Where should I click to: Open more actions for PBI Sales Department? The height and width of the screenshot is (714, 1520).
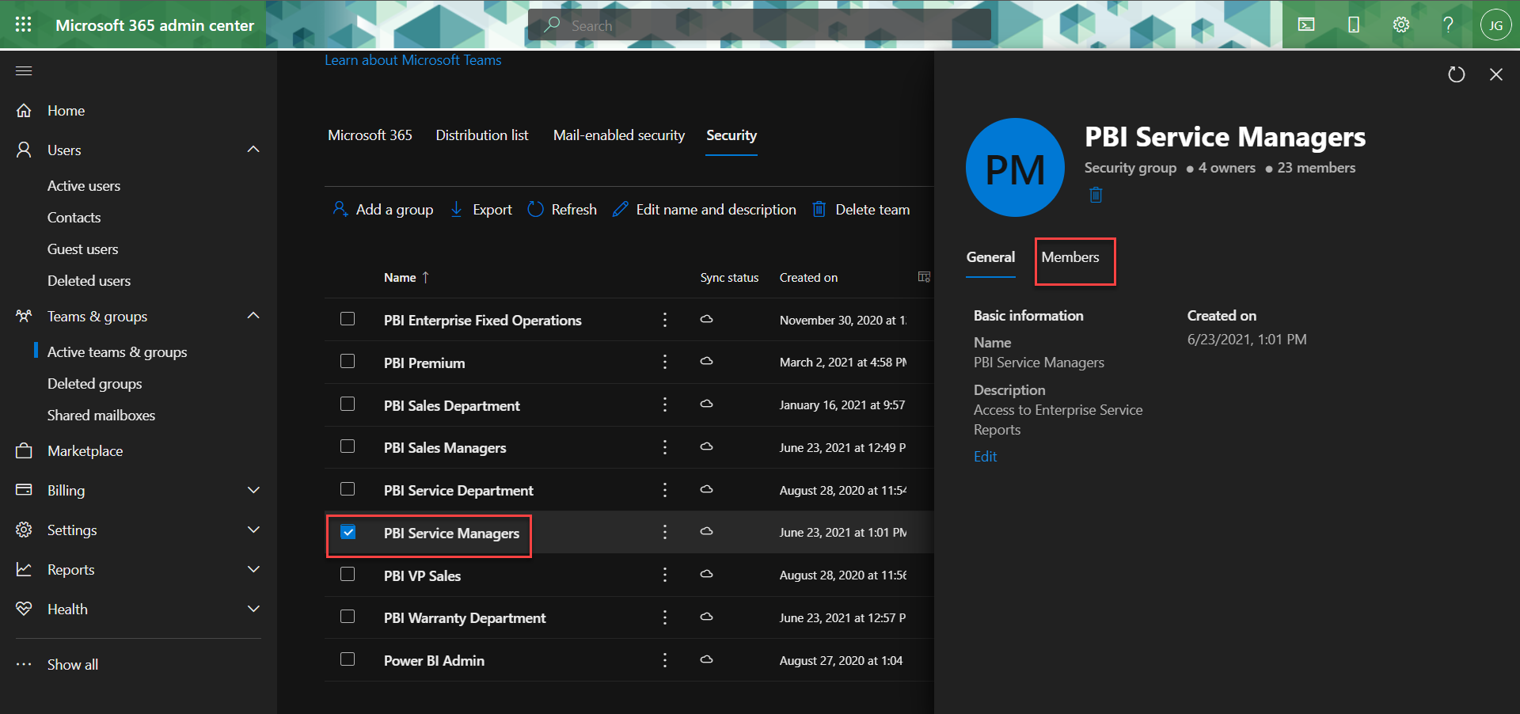coord(665,404)
